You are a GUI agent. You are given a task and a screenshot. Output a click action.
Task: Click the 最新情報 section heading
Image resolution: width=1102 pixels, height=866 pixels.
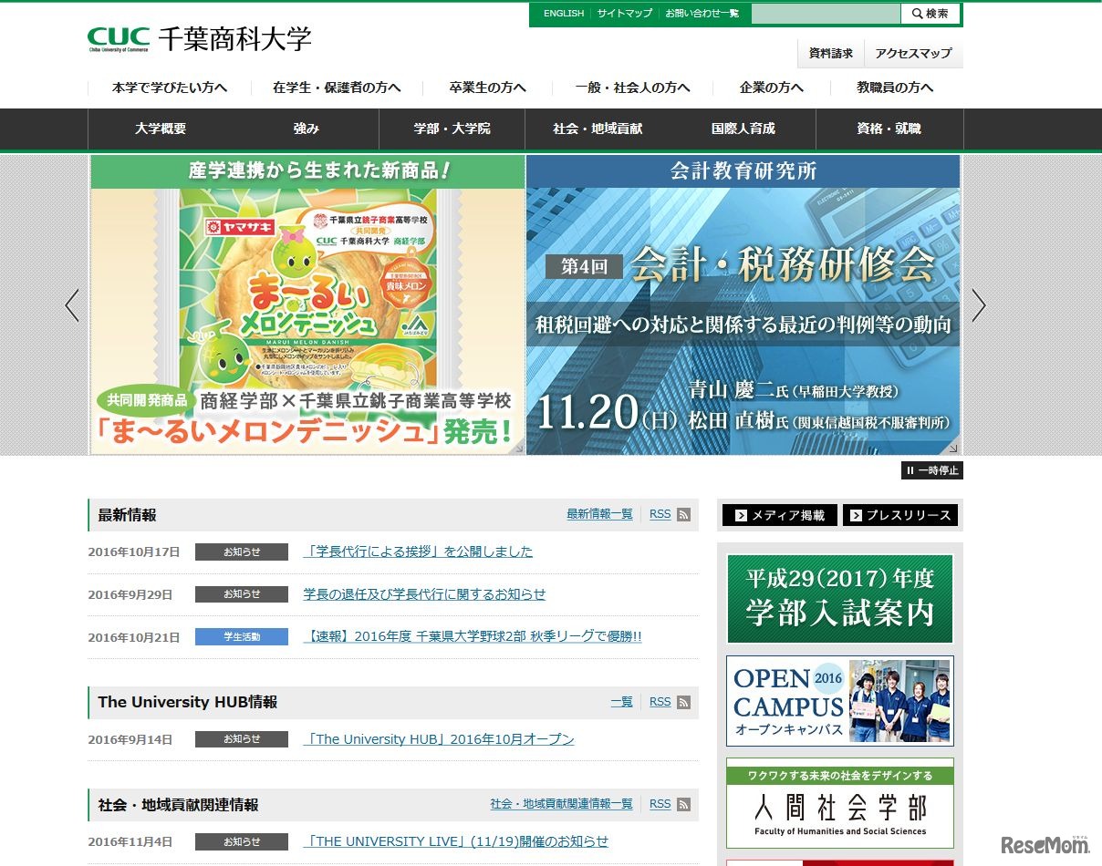[x=128, y=515]
